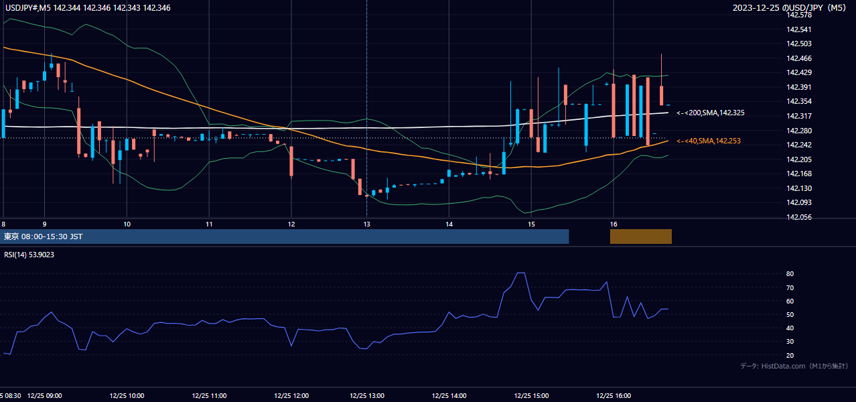Click the 12/25 12:00 time label
This screenshot has width=856, height=402.
pos(291,396)
